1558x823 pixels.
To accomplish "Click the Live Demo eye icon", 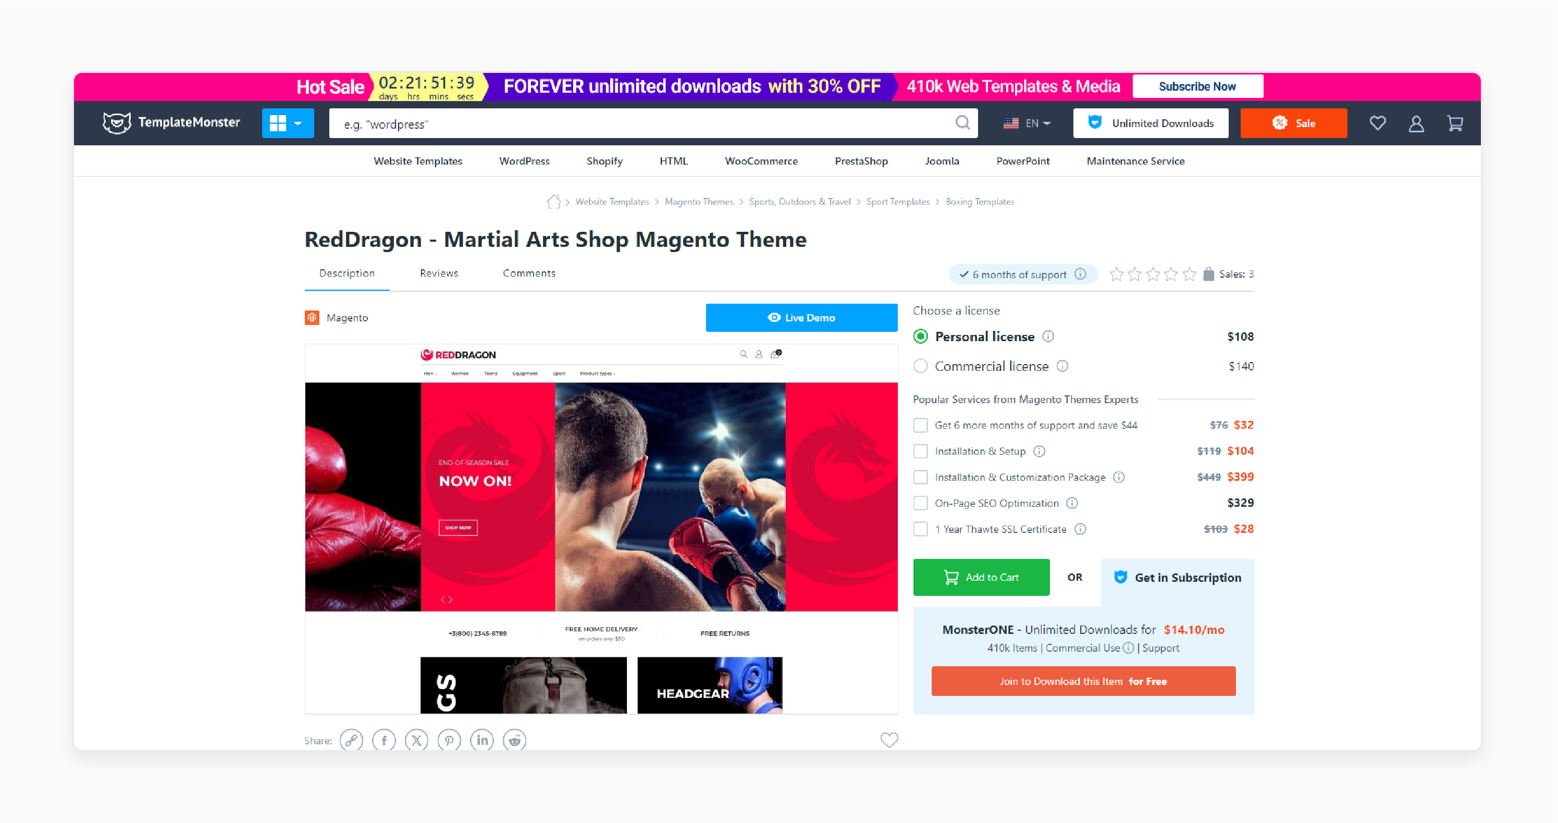I will click(773, 317).
